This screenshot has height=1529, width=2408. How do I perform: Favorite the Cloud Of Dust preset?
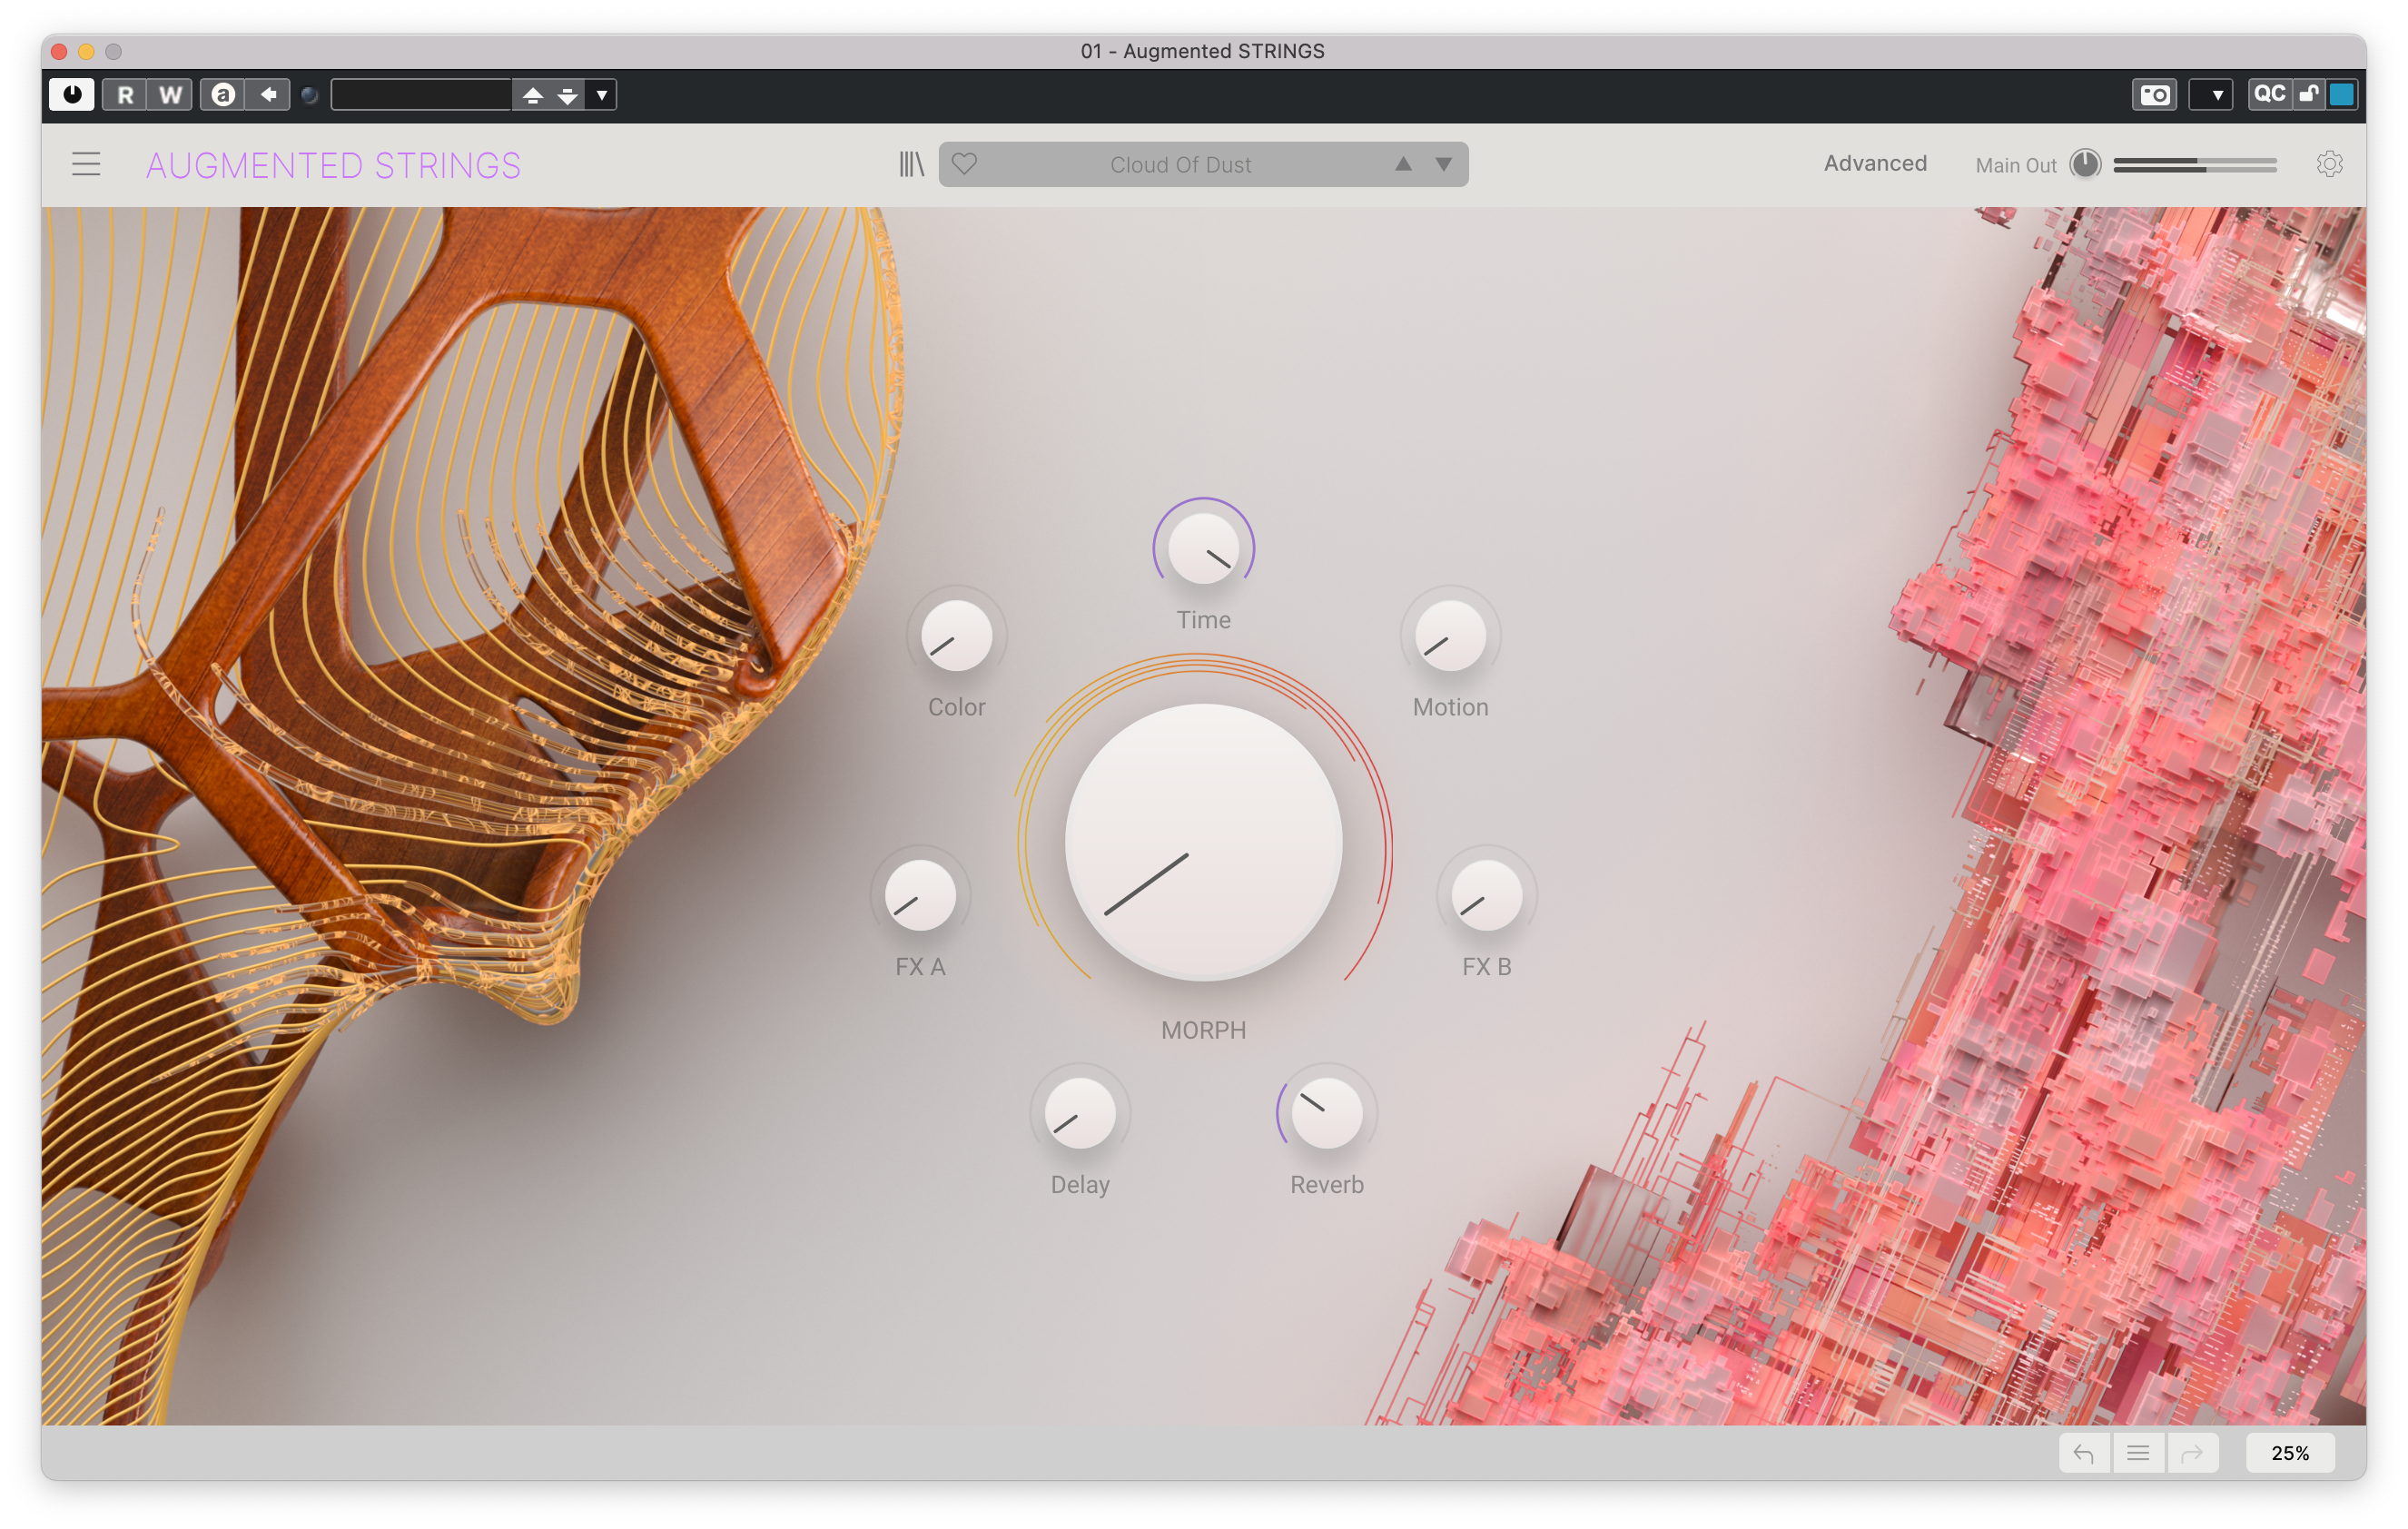964,164
